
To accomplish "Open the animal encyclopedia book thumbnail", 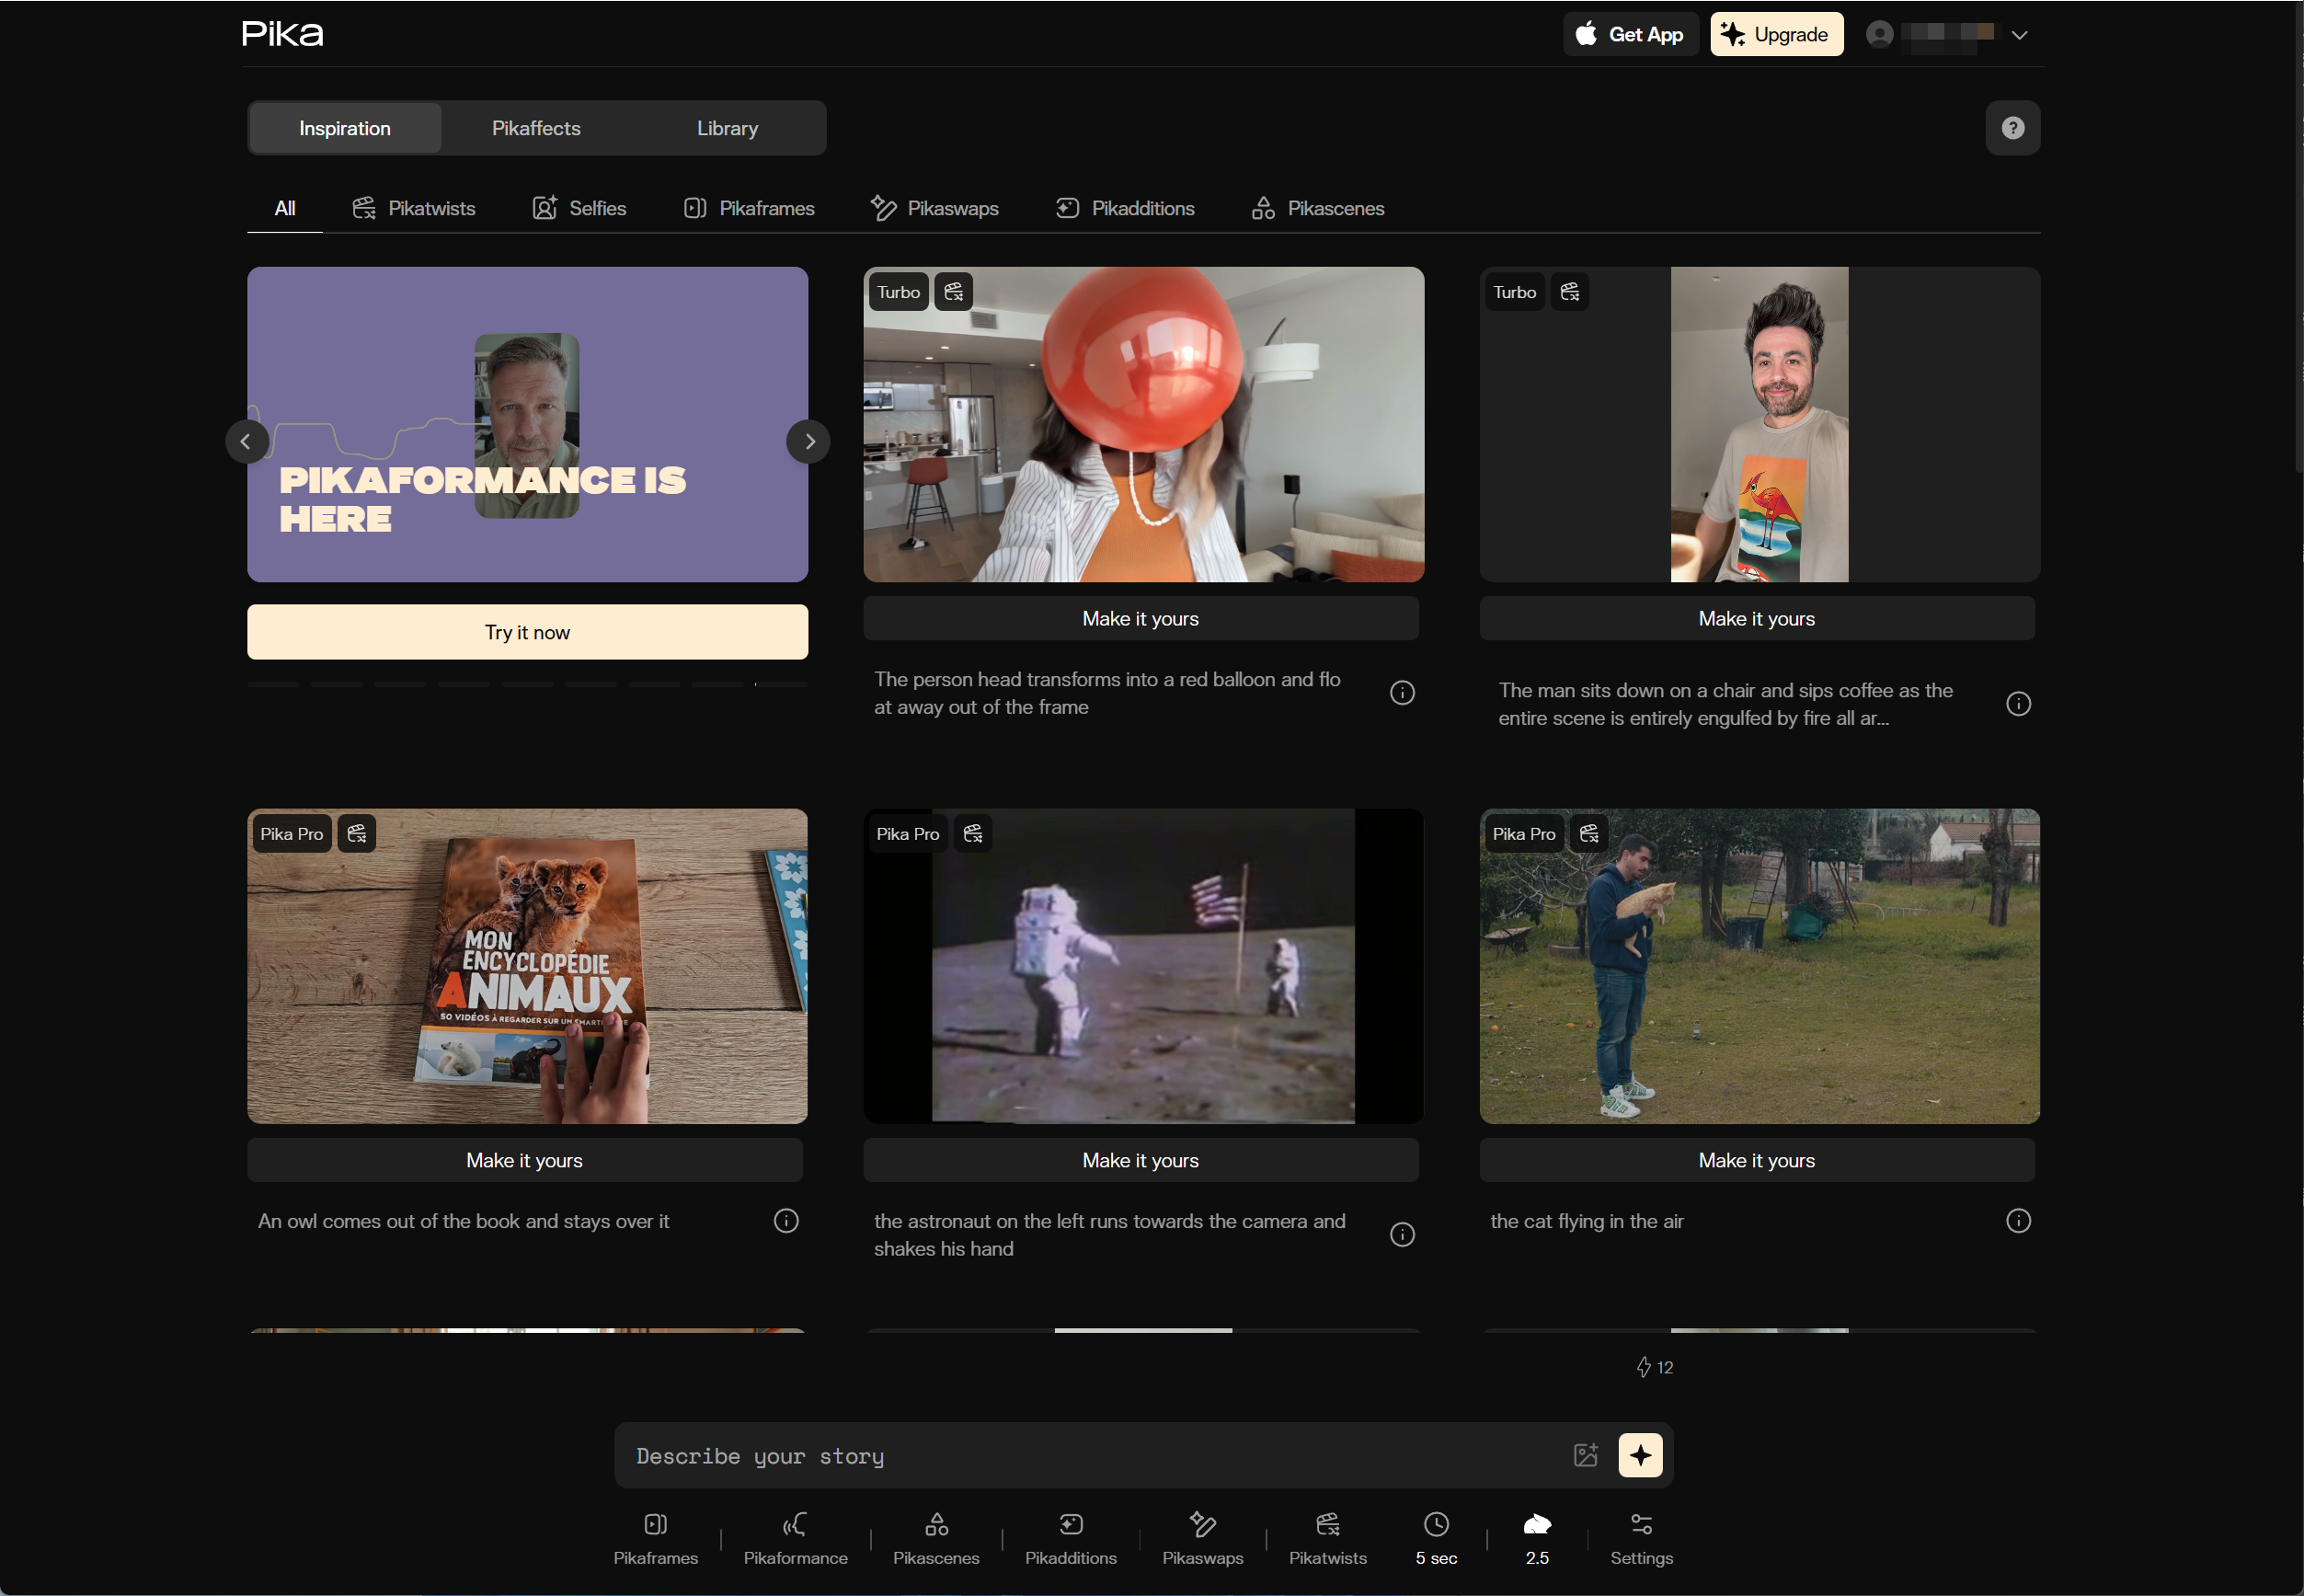I will point(527,966).
